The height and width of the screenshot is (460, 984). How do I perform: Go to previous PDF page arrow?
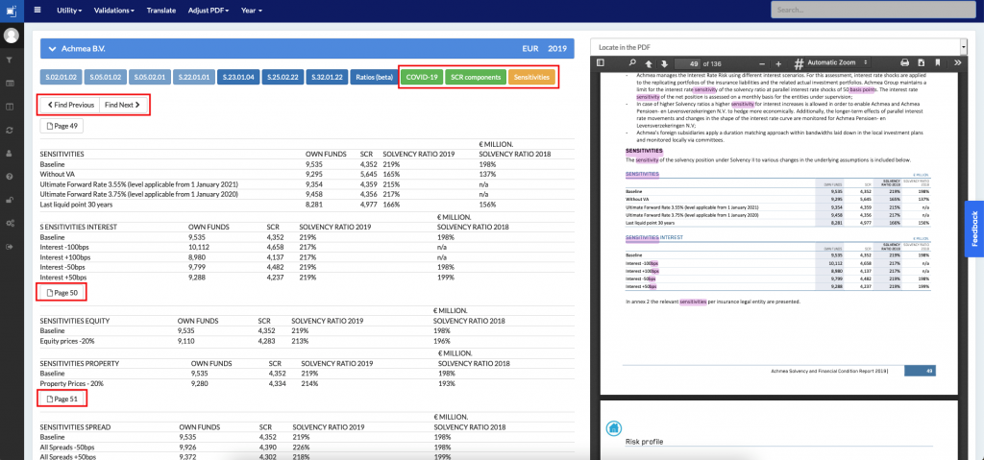650,62
